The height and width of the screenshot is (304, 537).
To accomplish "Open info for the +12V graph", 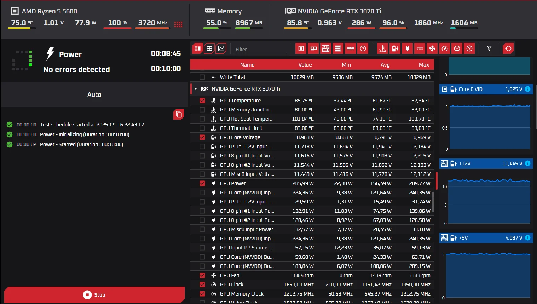I will pos(527,164).
